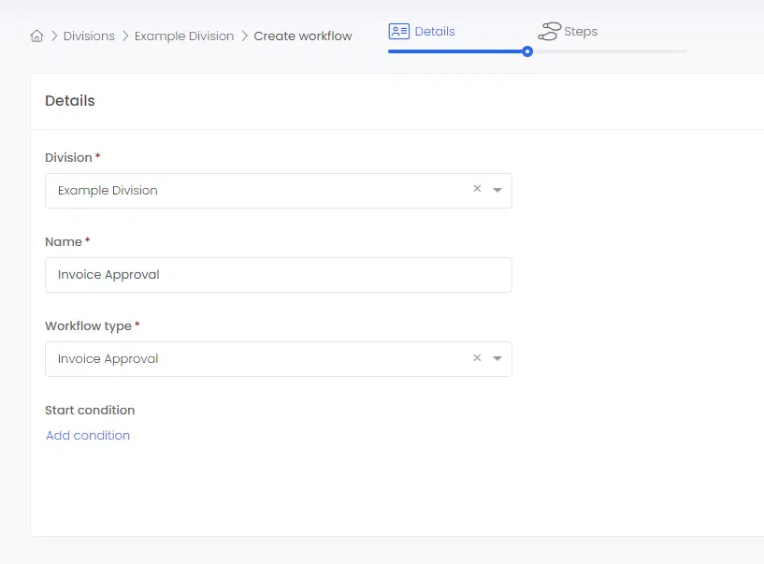764x564 pixels.
Task: Go to home via breadcrumb house icon
Action: pyautogui.click(x=36, y=36)
